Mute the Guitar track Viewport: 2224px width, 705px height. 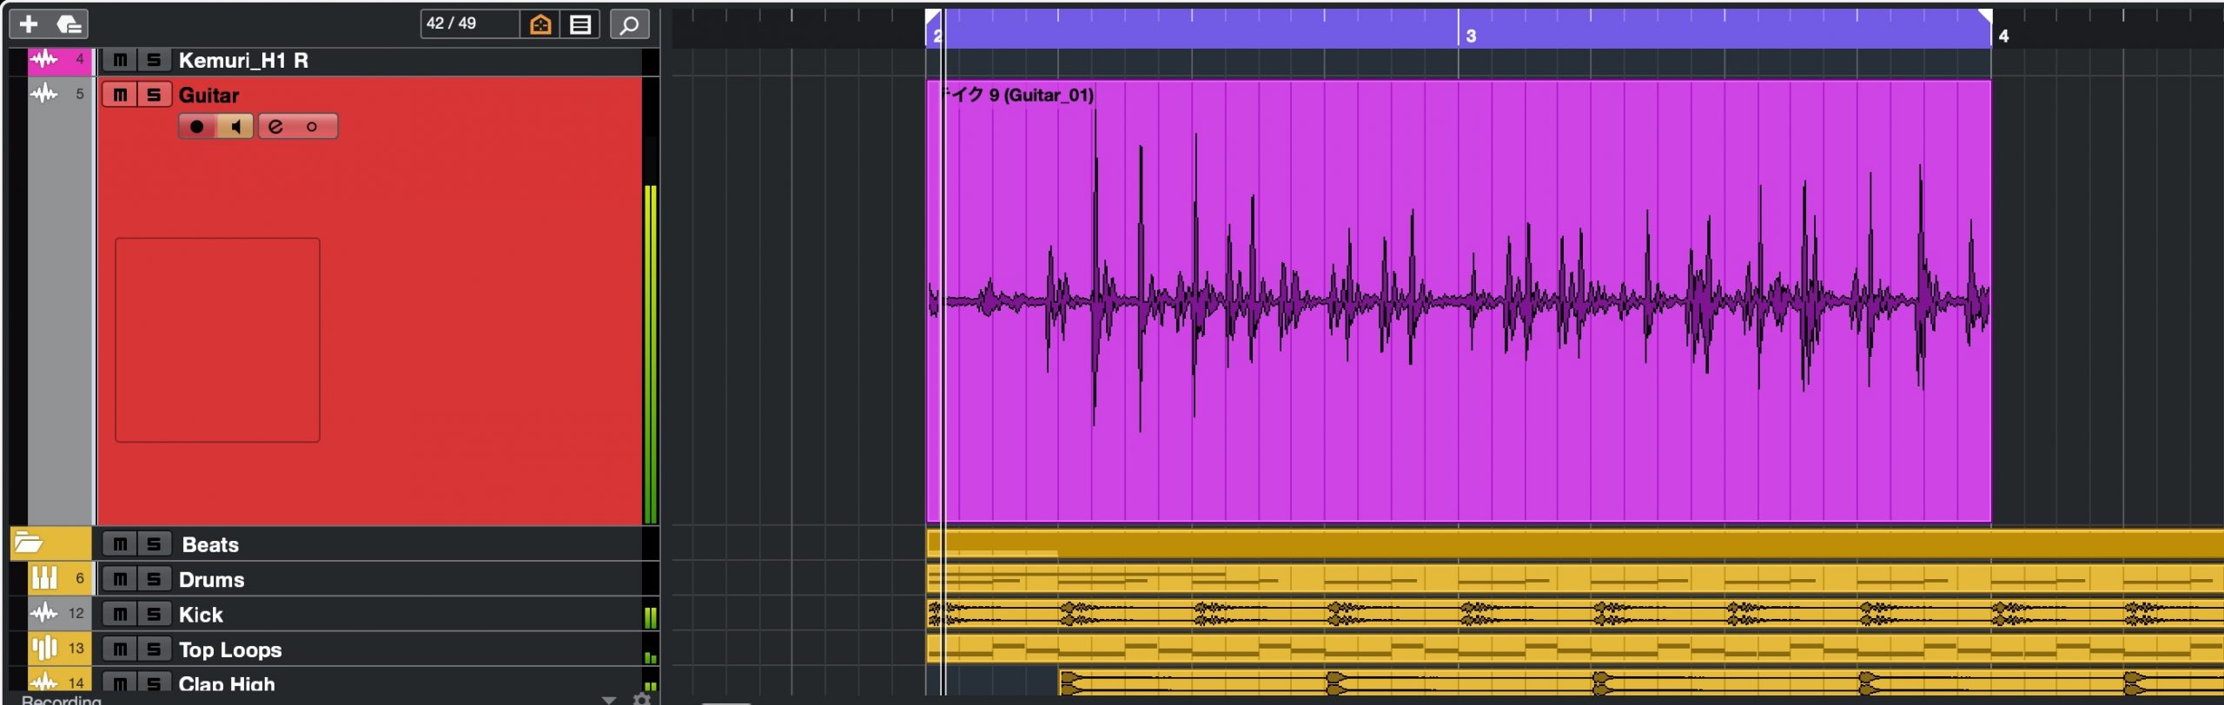(x=120, y=95)
